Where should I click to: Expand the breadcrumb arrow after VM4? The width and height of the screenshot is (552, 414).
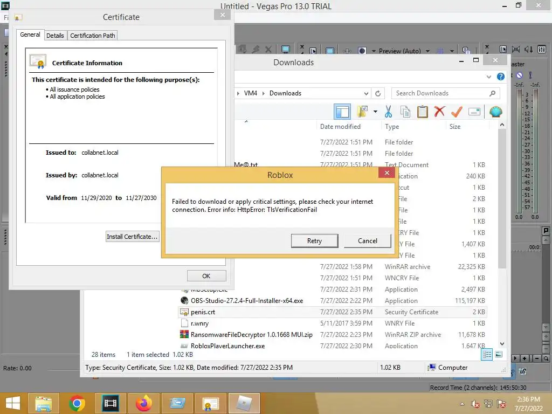click(x=263, y=93)
